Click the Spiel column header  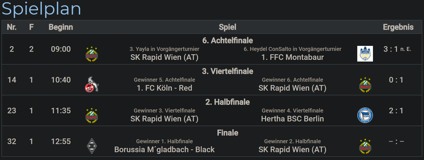tap(227, 27)
